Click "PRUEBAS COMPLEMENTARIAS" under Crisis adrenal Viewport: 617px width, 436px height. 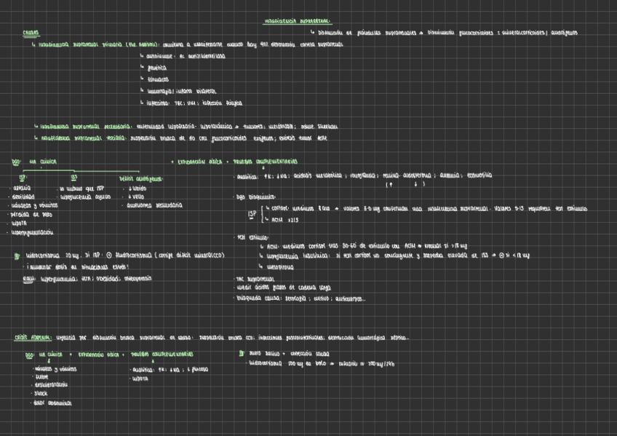coord(162,354)
